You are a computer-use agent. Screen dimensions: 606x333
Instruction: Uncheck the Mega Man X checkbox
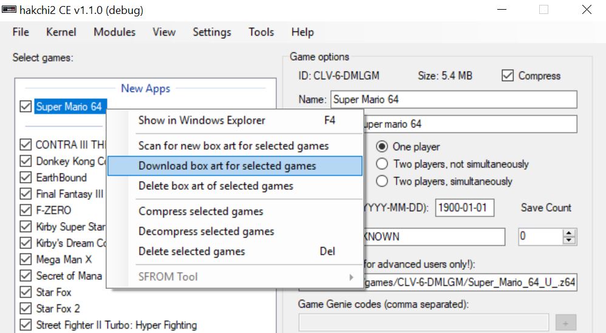(x=26, y=259)
